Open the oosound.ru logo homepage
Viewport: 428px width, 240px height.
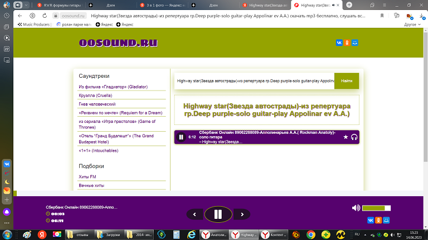[x=118, y=43]
